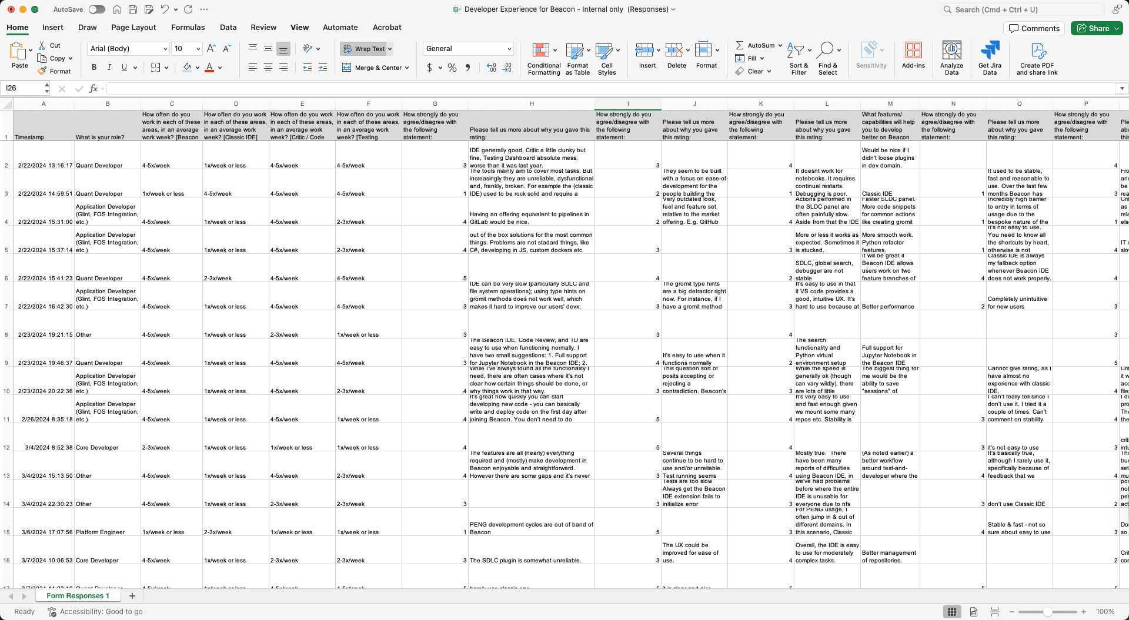The width and height of the screenshot is (1129, 620).
Task: Apply percent style icon
Action: 452,68
